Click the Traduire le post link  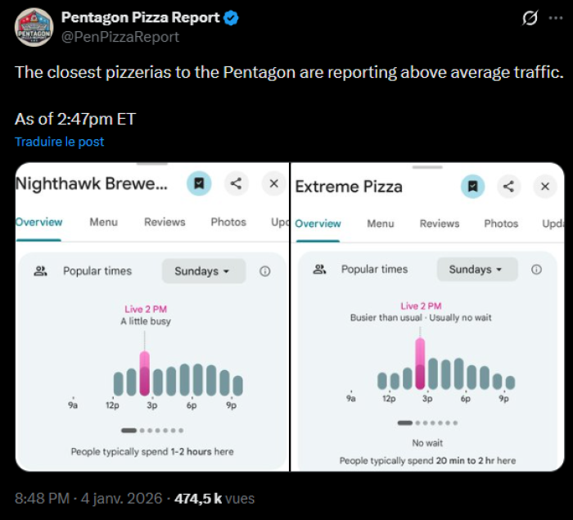tap(59, 142)
